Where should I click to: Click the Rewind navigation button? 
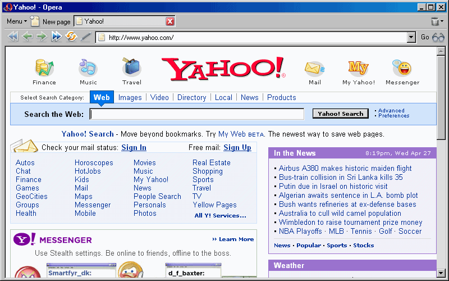click(13, 37)
